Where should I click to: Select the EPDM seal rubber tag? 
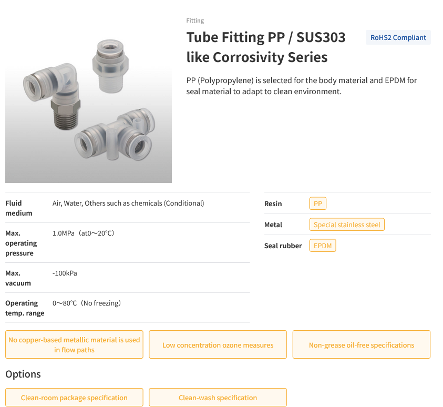click(322, 245)
